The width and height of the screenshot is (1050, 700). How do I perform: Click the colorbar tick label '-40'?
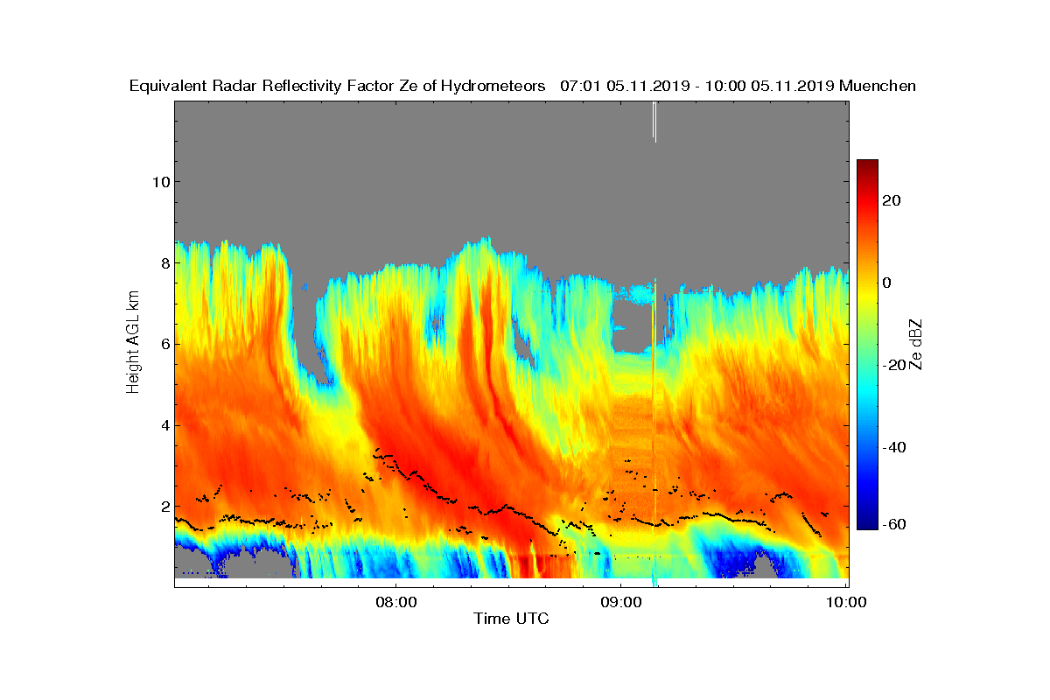click(x=894, y=447)
